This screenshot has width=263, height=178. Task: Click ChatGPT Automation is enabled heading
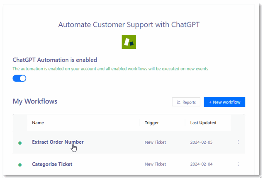[55, 60]
